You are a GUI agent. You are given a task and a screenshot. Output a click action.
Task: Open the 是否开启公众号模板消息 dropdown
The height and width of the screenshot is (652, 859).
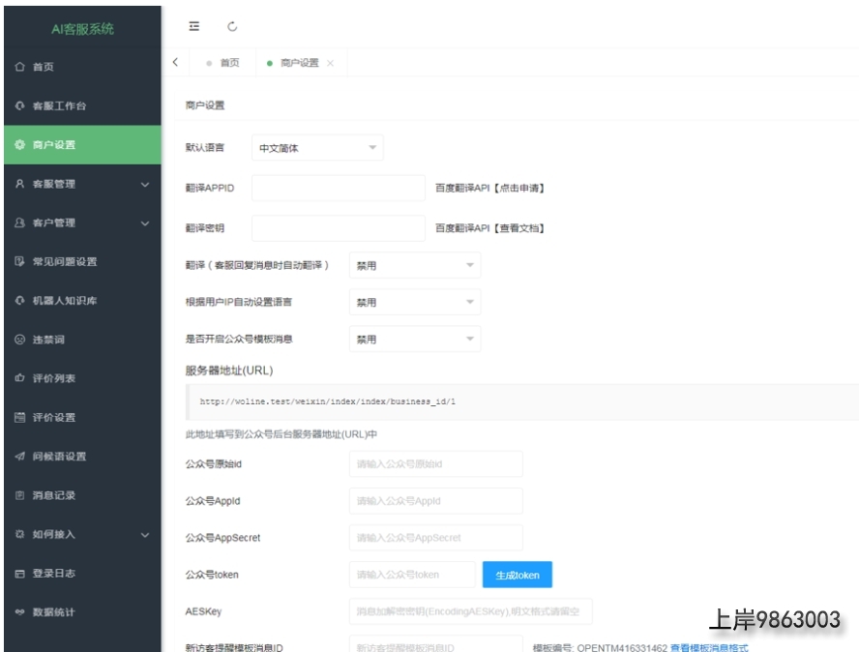pyautogui.click(x=414, y=340)
